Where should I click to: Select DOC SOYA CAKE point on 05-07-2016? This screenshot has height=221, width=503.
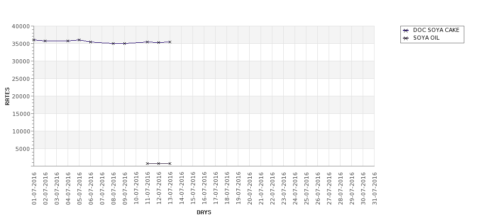point(79,40)
